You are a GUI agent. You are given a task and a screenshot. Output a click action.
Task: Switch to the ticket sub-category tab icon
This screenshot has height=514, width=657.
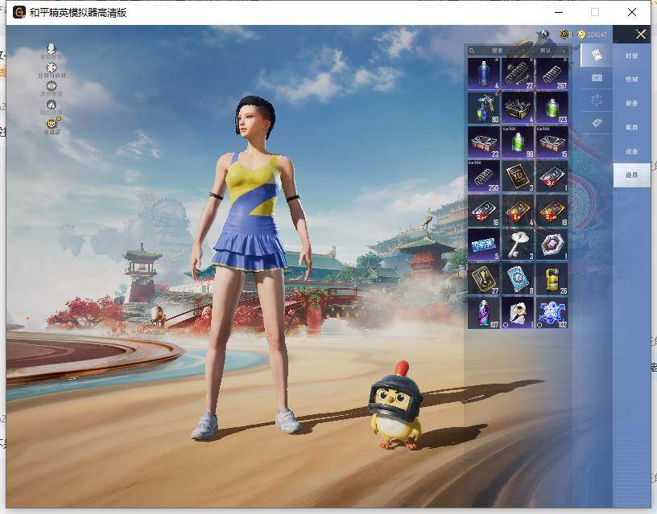click(597, 122)
